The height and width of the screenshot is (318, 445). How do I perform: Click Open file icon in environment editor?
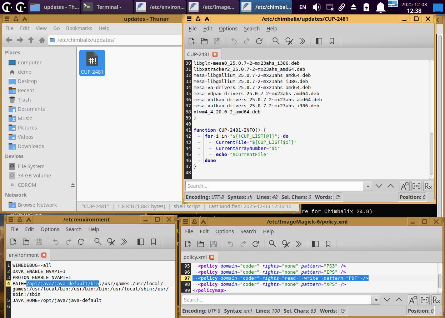click(x=26, y=242)
